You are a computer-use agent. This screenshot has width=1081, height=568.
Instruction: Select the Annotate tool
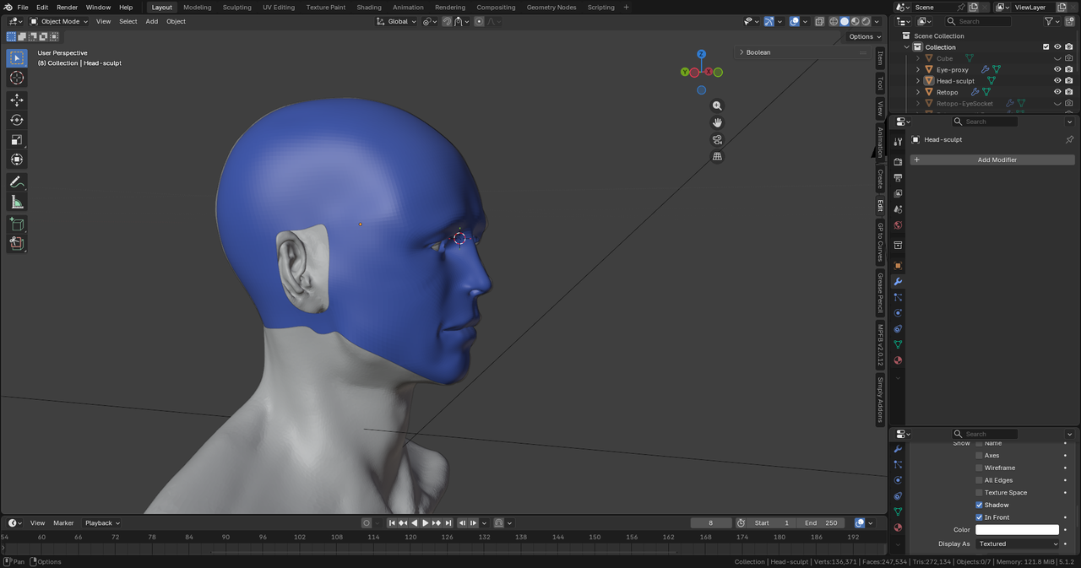click(x=17, y=182)
